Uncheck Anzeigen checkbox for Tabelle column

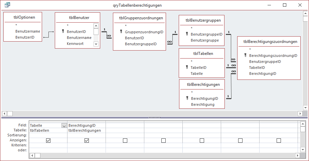[x=48, y=141]
